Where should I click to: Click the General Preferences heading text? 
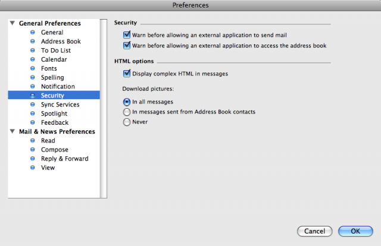(50, 23)
